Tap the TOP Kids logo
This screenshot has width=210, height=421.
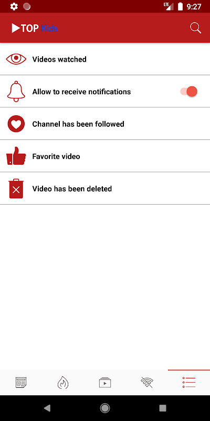[35, 28]
